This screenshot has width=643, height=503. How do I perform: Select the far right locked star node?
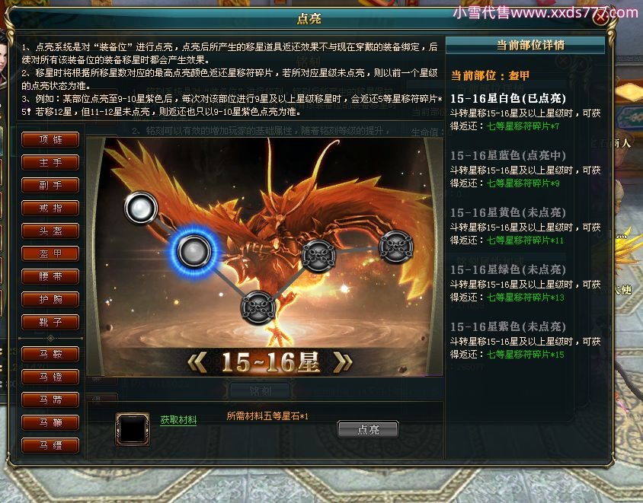[395, 246]
